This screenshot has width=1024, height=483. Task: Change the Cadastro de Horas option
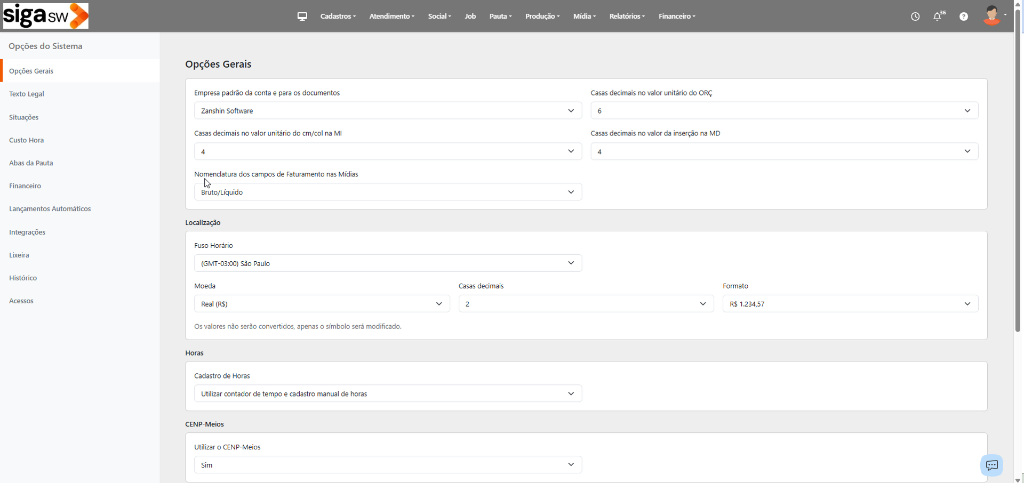pyautogui.click(x=388, y=394)
